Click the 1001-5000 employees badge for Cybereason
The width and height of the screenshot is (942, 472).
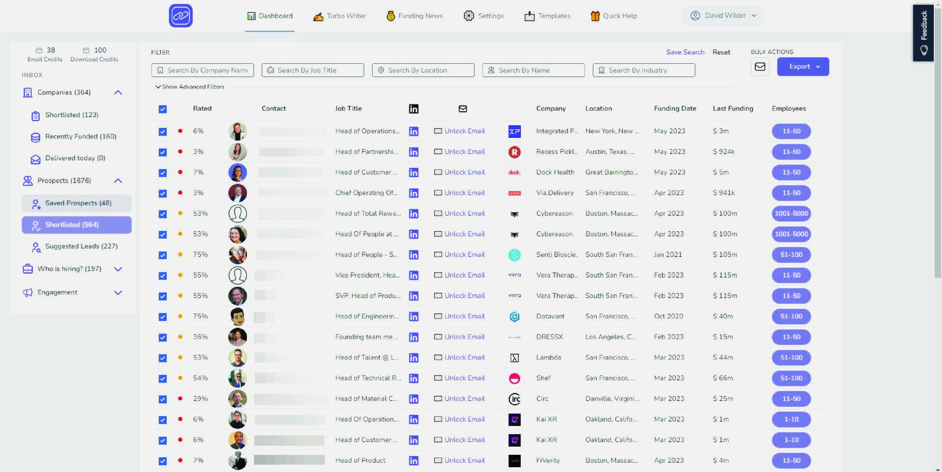coord(791,213)
